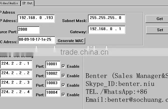Click multicast IP field 224.2.2.2
Image resolution: width=168 pixels, height=109 pixels.
(x=16, y=74)
